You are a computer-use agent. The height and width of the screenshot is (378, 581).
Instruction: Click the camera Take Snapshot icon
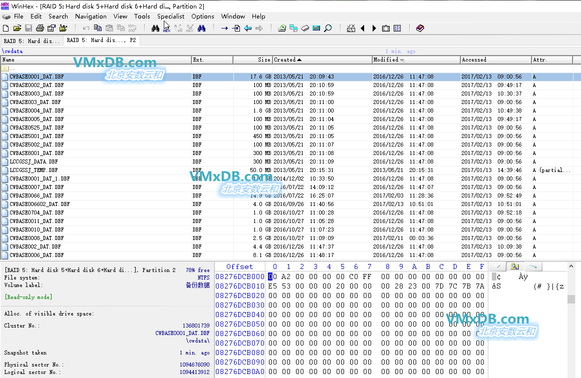coord(386,28)
